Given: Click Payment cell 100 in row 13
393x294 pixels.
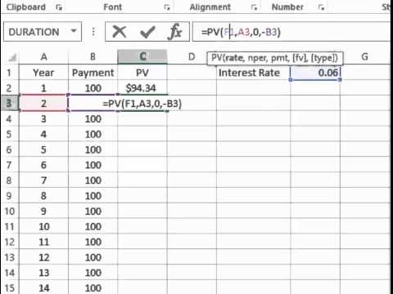Looking at the screenshot, I should pyautogui.click(x=93, y=257).
